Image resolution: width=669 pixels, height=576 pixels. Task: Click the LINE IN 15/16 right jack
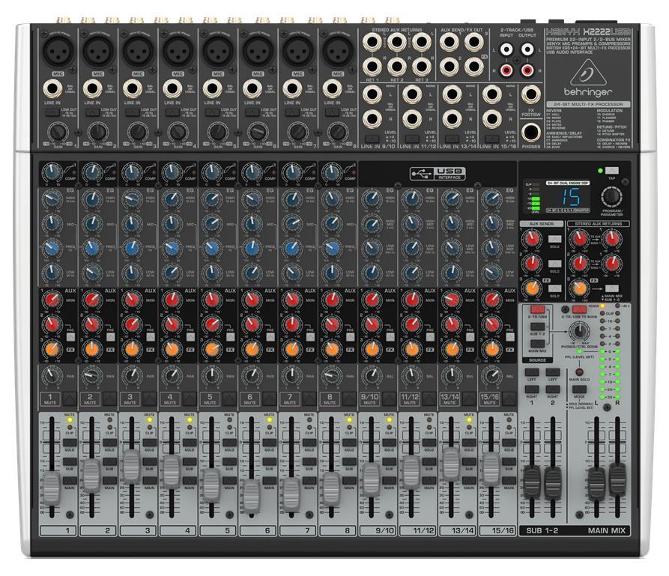pyautogui.click(x=492, y=119)
